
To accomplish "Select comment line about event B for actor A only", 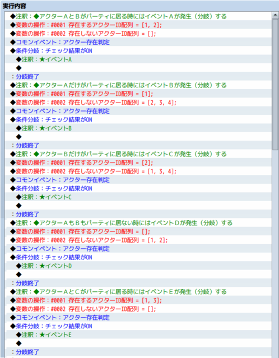I will [x=138, y=85].
